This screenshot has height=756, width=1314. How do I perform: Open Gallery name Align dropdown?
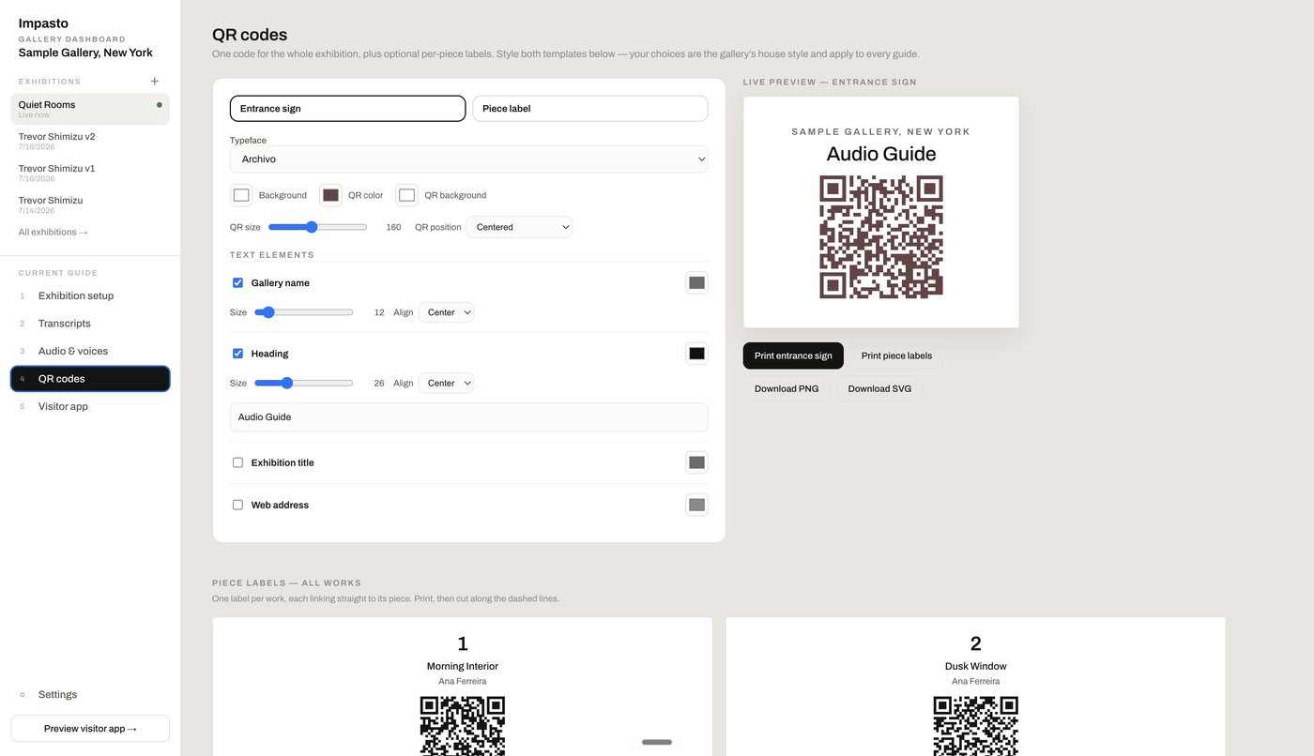coord(446,312)
